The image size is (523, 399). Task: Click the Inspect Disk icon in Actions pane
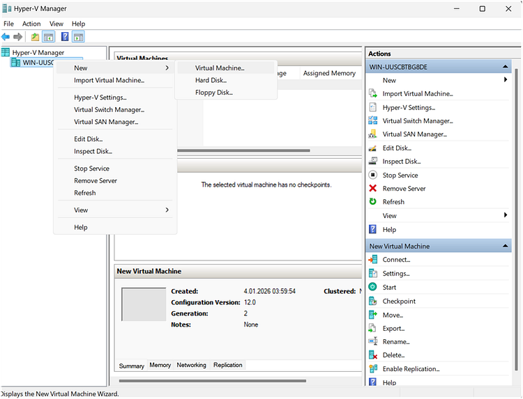tap(372, 161)
